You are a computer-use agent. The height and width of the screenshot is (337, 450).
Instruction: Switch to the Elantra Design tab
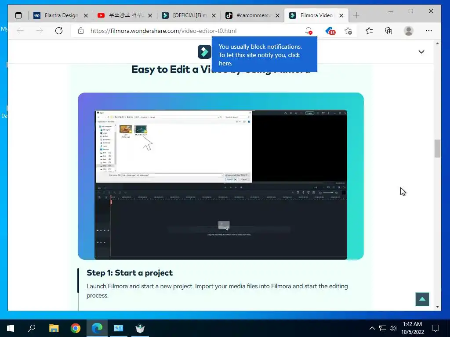coord(61,15)
